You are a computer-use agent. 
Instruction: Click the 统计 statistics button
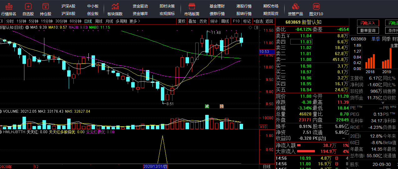click(x=214, y=21)
